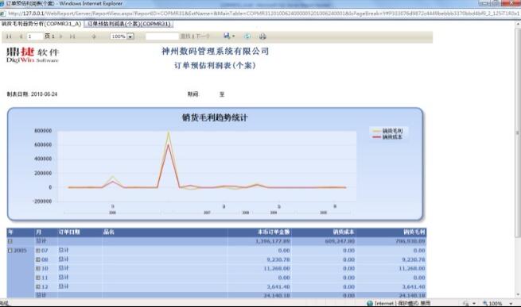Go to the previous report page
Image resolution: width=521 pixels, height=307 pixels.
pos(21,36)
